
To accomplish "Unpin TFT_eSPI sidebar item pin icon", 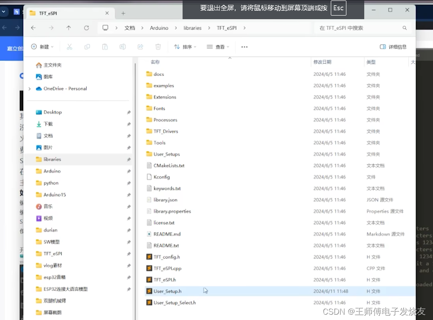I will coord(129,254).
